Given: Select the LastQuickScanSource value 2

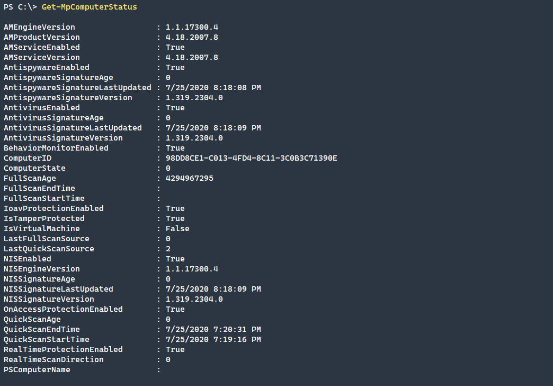Looking at the screenshot, I should (168, 249).
